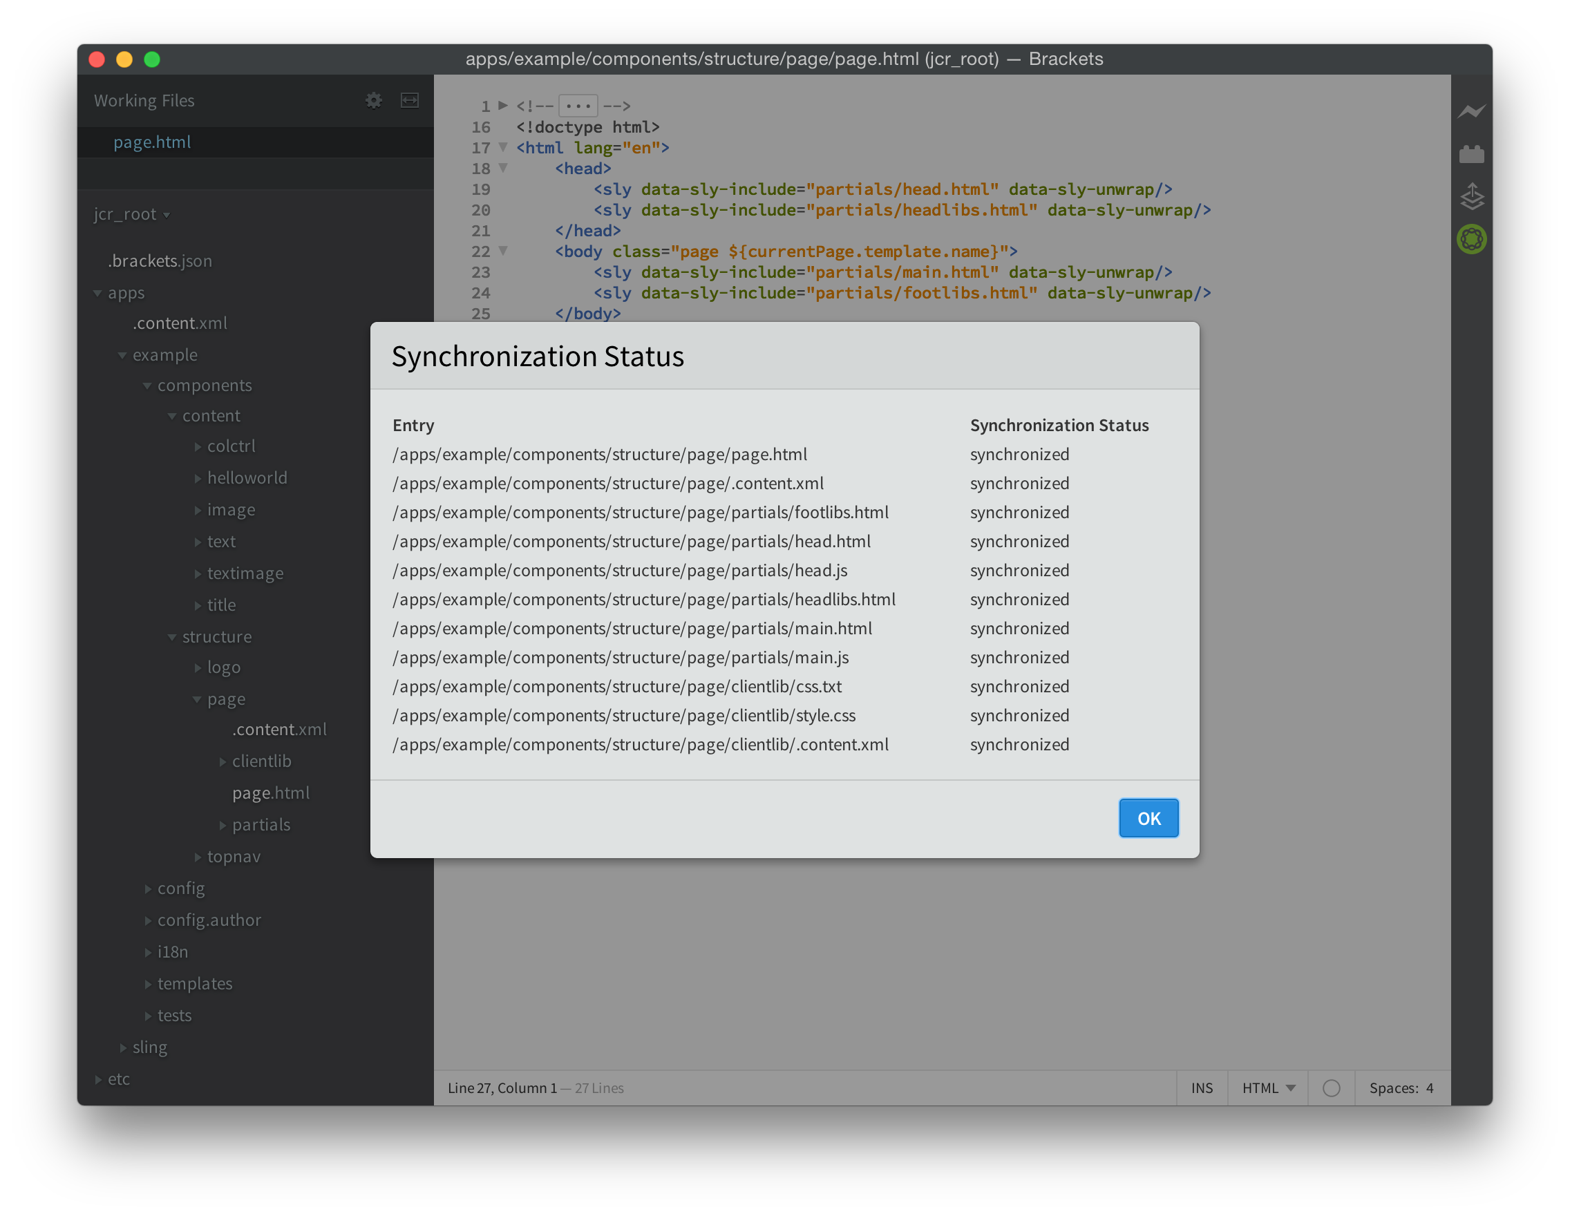
Task: Expand the partials folder in tree
Action: [261, 825]
